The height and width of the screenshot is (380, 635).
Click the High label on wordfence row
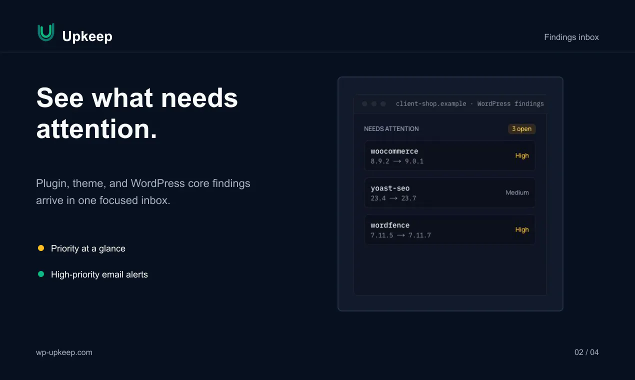522,229
